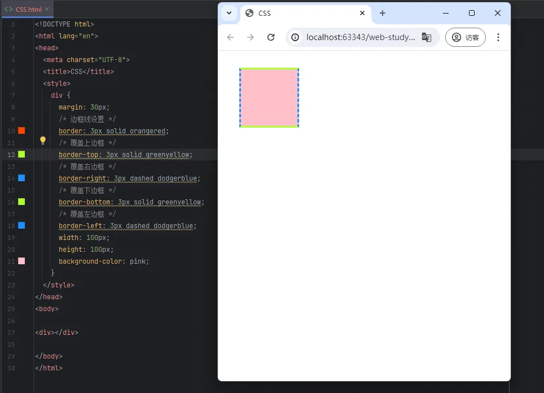The image size is (544, 393).
Task: Click the yellow lightbulb quick-fix icon
Action: [x=42, y=140]
